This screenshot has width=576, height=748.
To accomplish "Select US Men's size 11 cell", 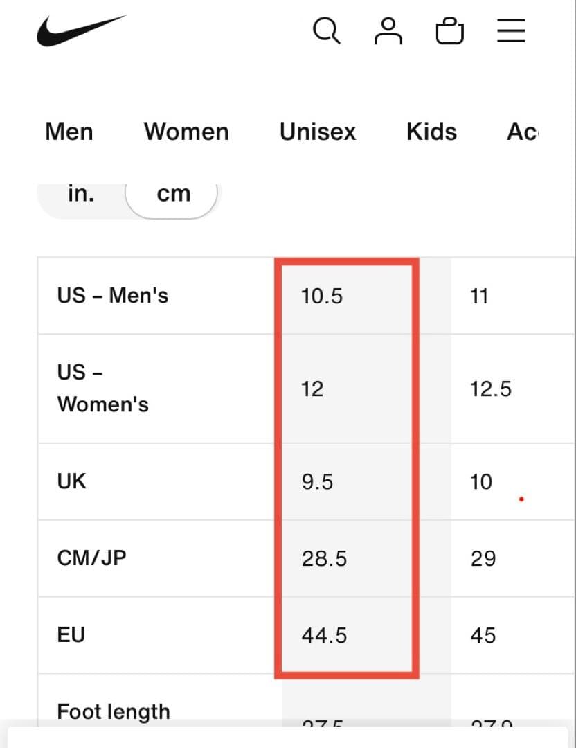I will 479,296.
